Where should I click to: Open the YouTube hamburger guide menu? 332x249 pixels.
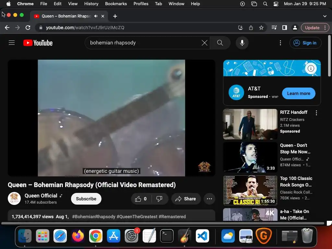pos(12,43)
